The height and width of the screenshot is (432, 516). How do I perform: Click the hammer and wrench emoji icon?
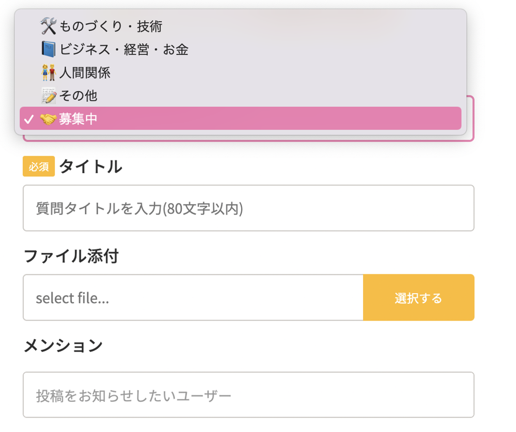(48, 26)
